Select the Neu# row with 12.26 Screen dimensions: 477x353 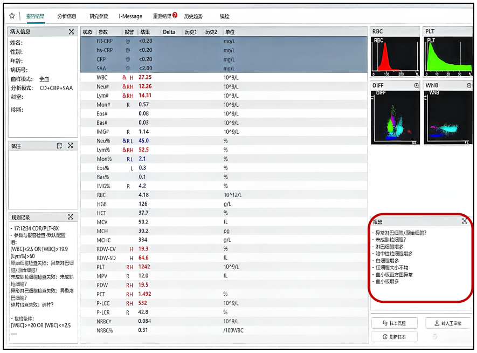point(224,86)
